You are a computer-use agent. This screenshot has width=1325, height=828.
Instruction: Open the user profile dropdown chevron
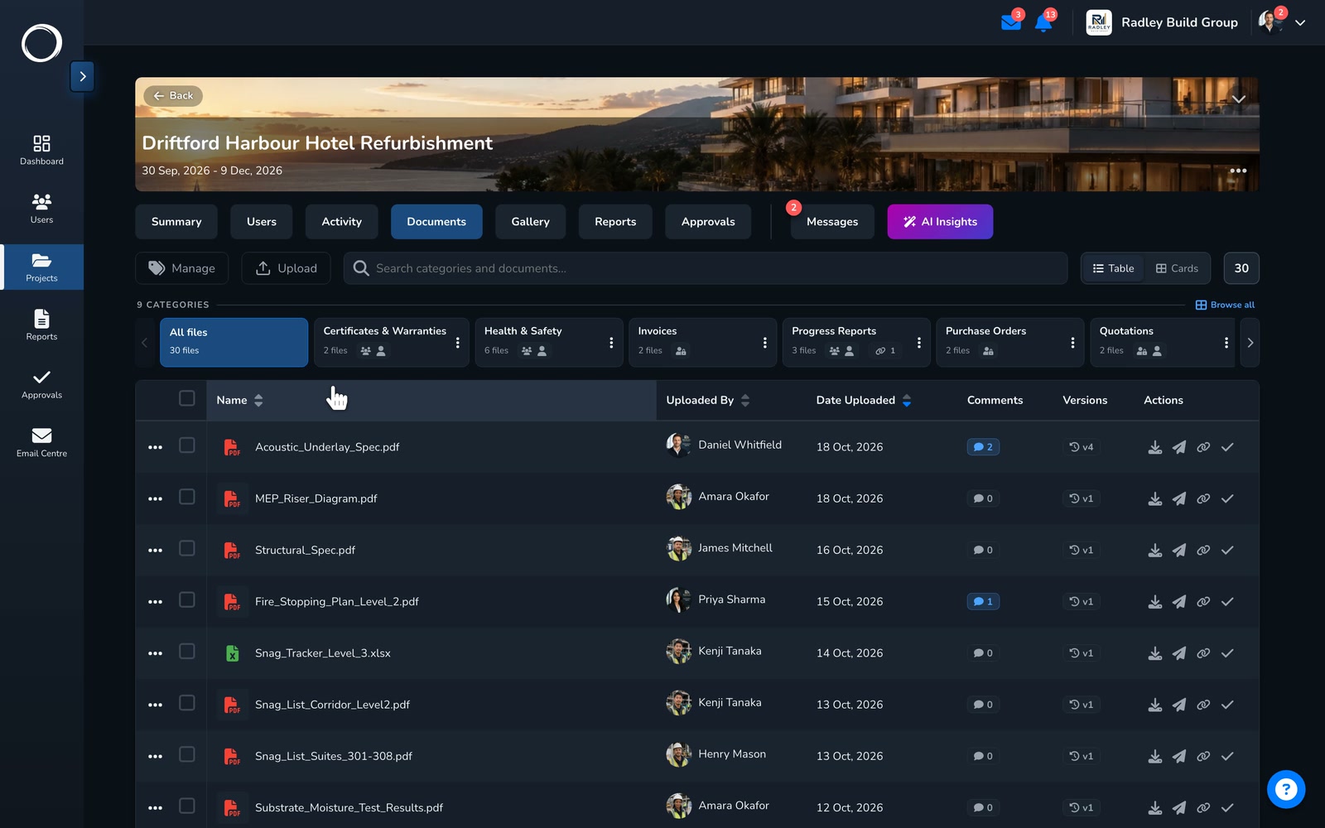tap(1300, 23)
